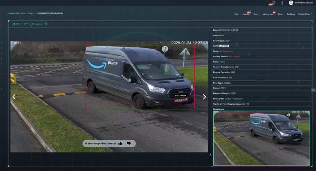Open the Config Files dropdown menu
This screenshot has width=316, height=171.
click(305, 14)
